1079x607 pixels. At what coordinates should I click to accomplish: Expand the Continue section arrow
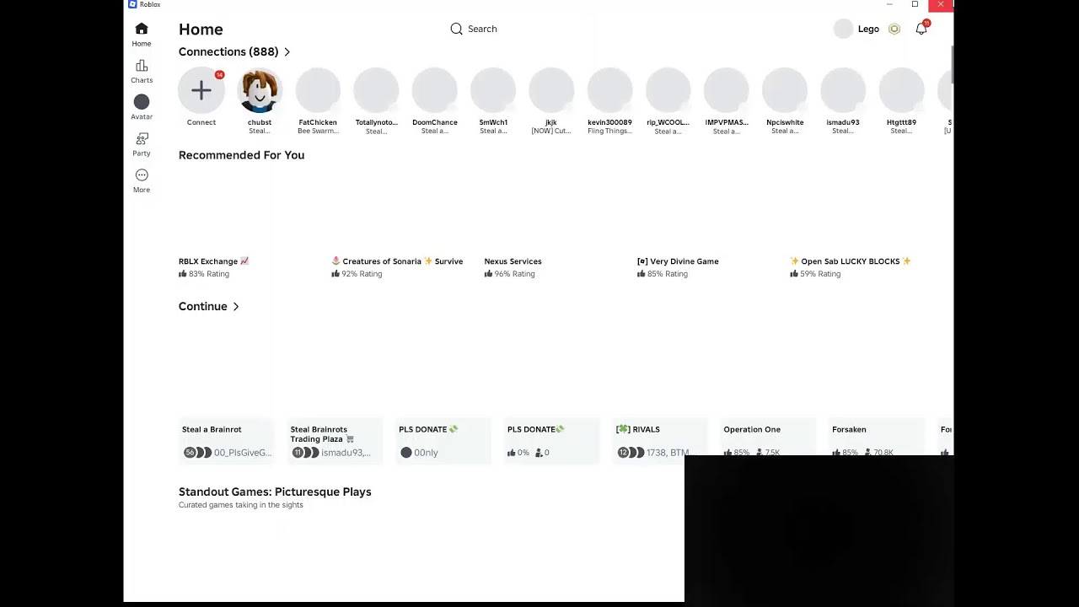click(x=236, y=307)
